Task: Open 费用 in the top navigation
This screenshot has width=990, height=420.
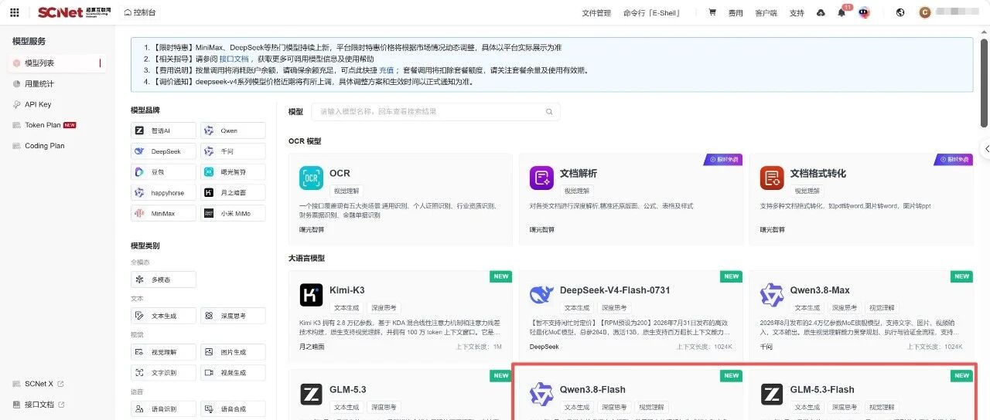Action: coord(736,12)
